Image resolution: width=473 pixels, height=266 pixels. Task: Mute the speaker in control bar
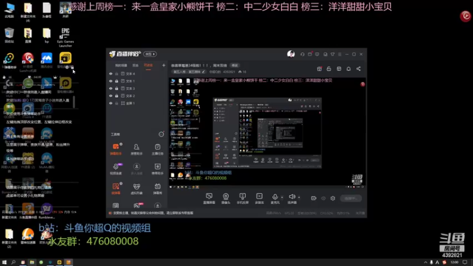(291, 197)
